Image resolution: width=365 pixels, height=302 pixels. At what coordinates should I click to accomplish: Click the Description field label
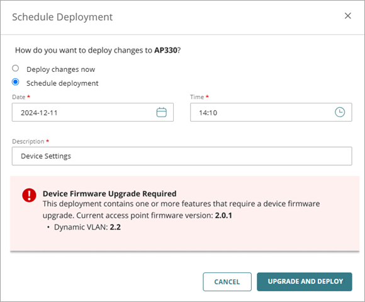point(28,142)
